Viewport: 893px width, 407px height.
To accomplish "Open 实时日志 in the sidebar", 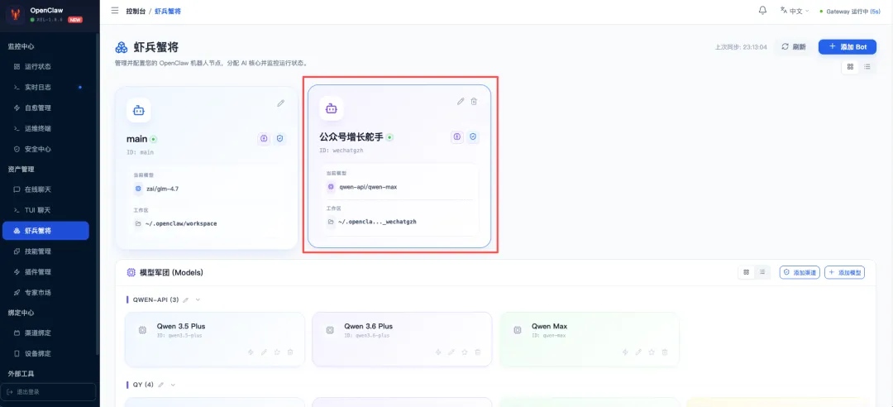I will 45,87.
